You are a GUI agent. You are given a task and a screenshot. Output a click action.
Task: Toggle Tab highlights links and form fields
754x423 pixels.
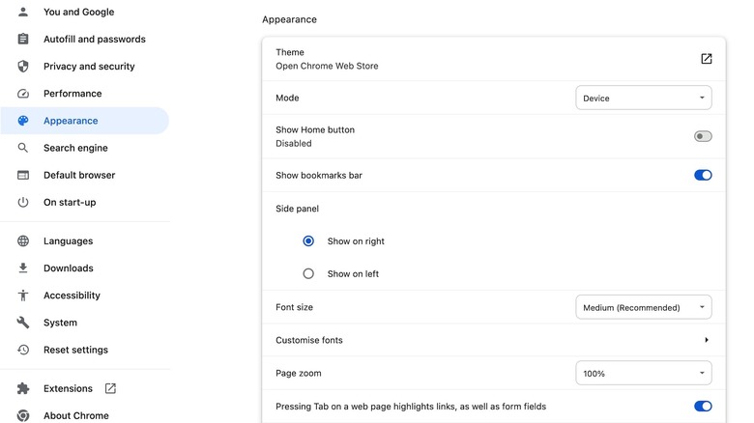coord(703,407)
